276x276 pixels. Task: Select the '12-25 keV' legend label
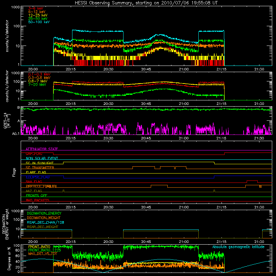pos(38,15)
